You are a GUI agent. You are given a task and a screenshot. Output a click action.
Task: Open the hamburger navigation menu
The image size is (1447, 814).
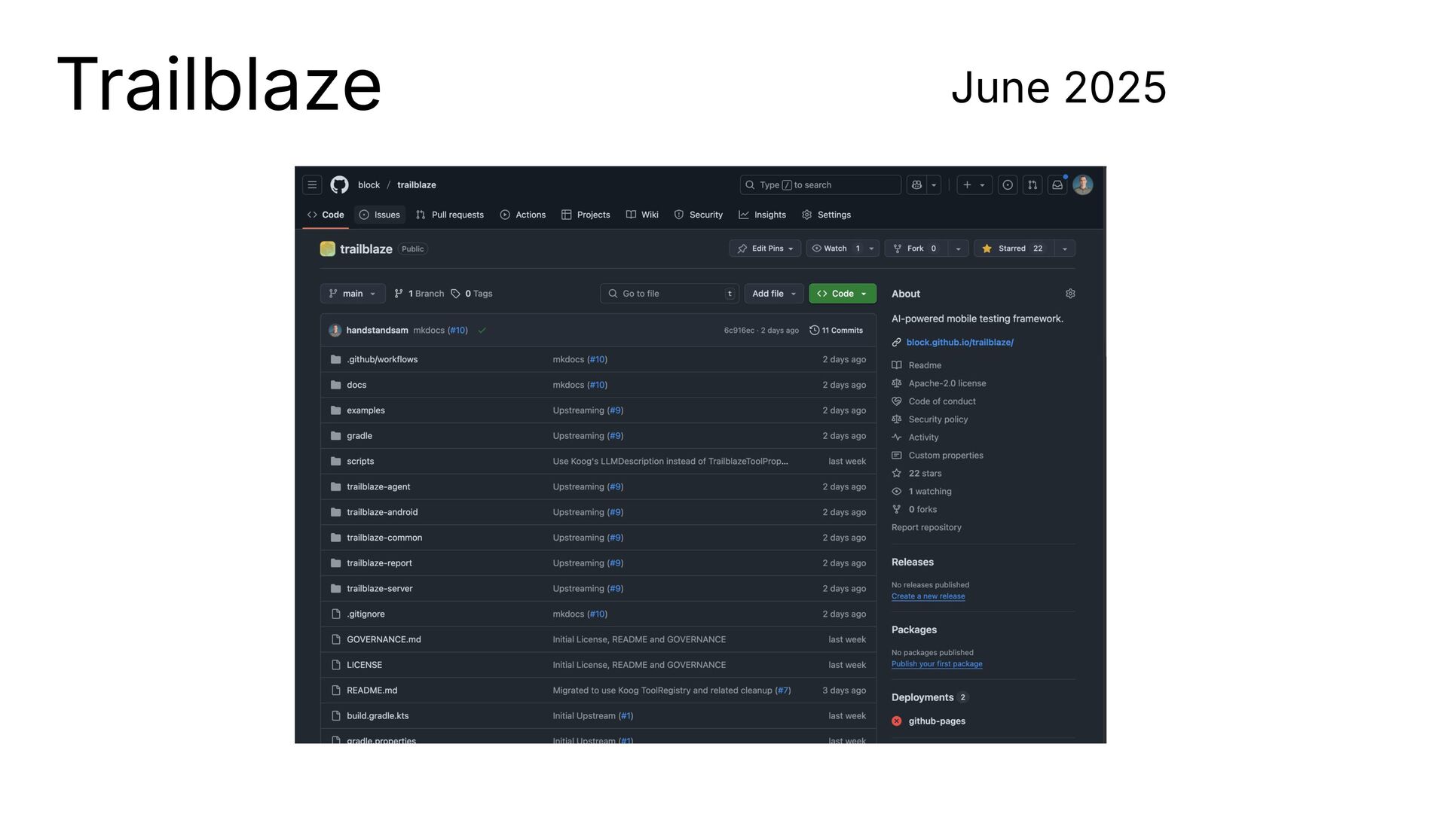coord(312,184)
